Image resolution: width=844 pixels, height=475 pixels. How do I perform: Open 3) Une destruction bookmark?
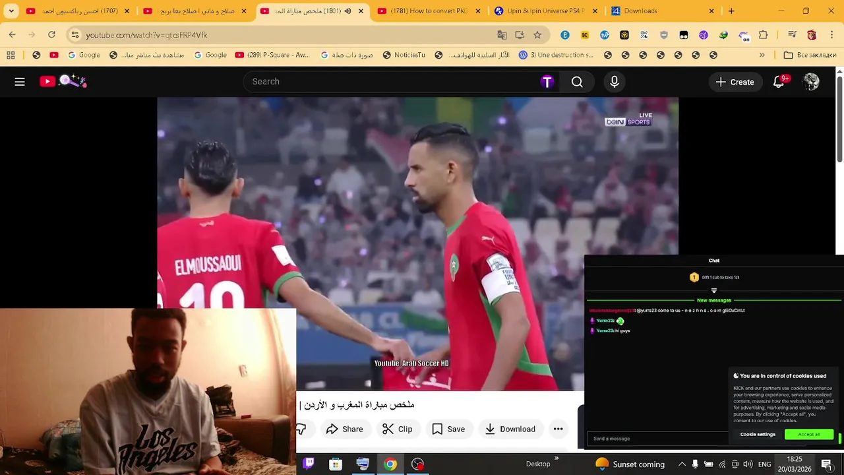(x=556, y=55)
